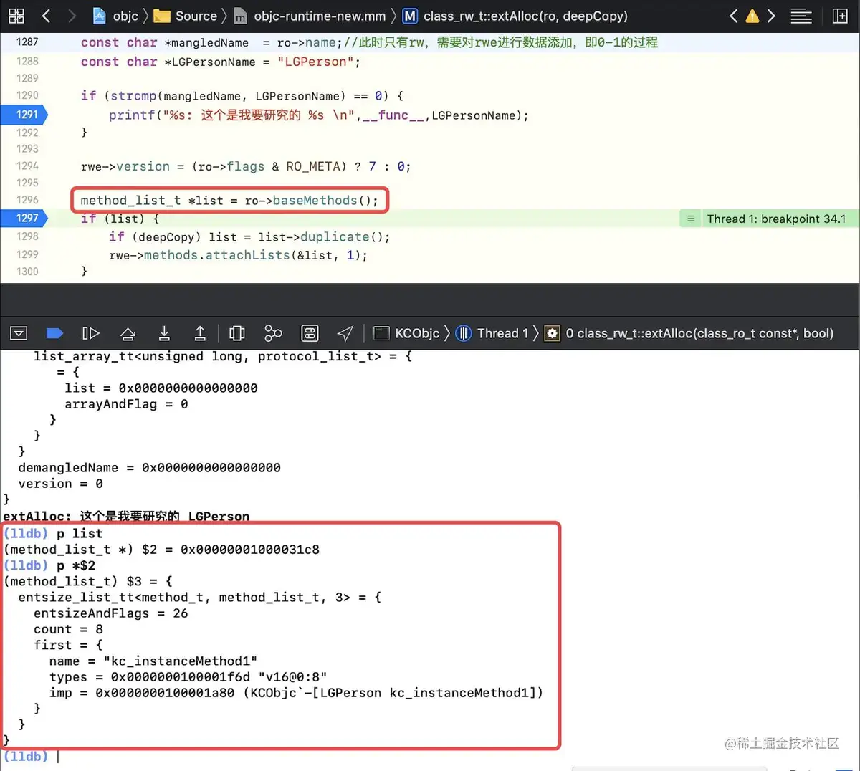Click 'count = 8' console output
The height and width of the screenshot is (771, 860).
68,629
